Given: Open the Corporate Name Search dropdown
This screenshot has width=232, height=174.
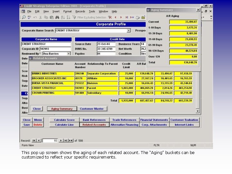Looking at the screenshot, I should coord(129,31).
